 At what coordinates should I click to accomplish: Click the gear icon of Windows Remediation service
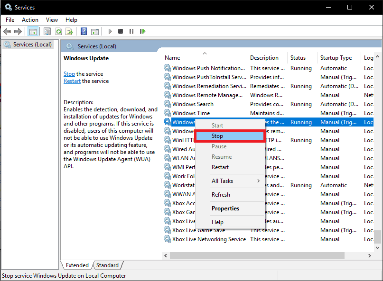168,86
